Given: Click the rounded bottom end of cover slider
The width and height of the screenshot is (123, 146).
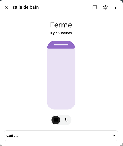Looking at the screenshot, I should point(61,106).
